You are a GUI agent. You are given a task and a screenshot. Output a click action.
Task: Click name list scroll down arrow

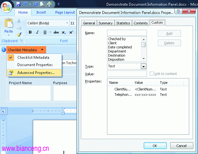pos(144,59)
